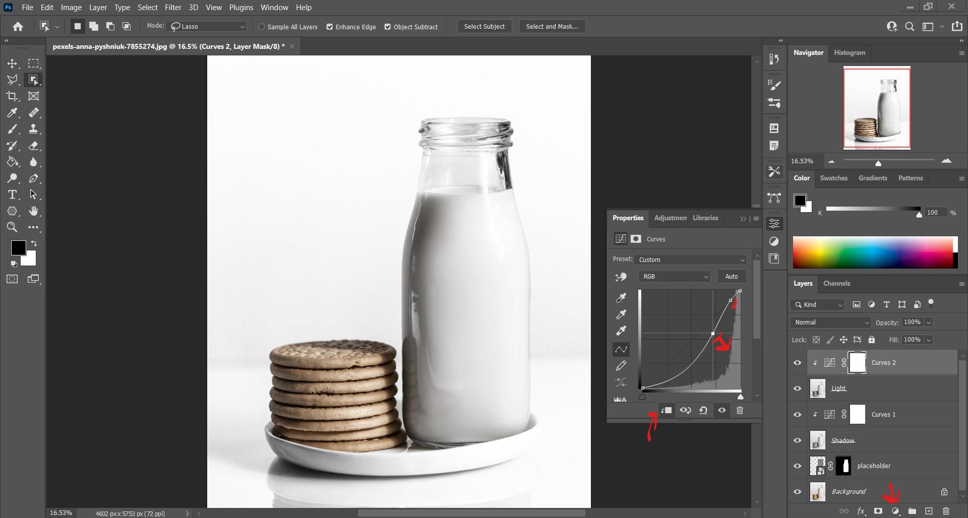Select the Crop tool

pos(12,96)
